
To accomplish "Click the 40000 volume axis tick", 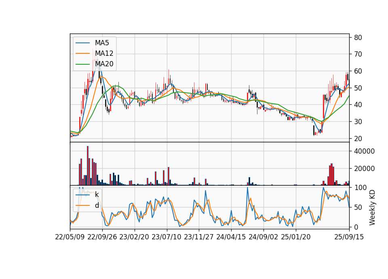I will 364,151.
